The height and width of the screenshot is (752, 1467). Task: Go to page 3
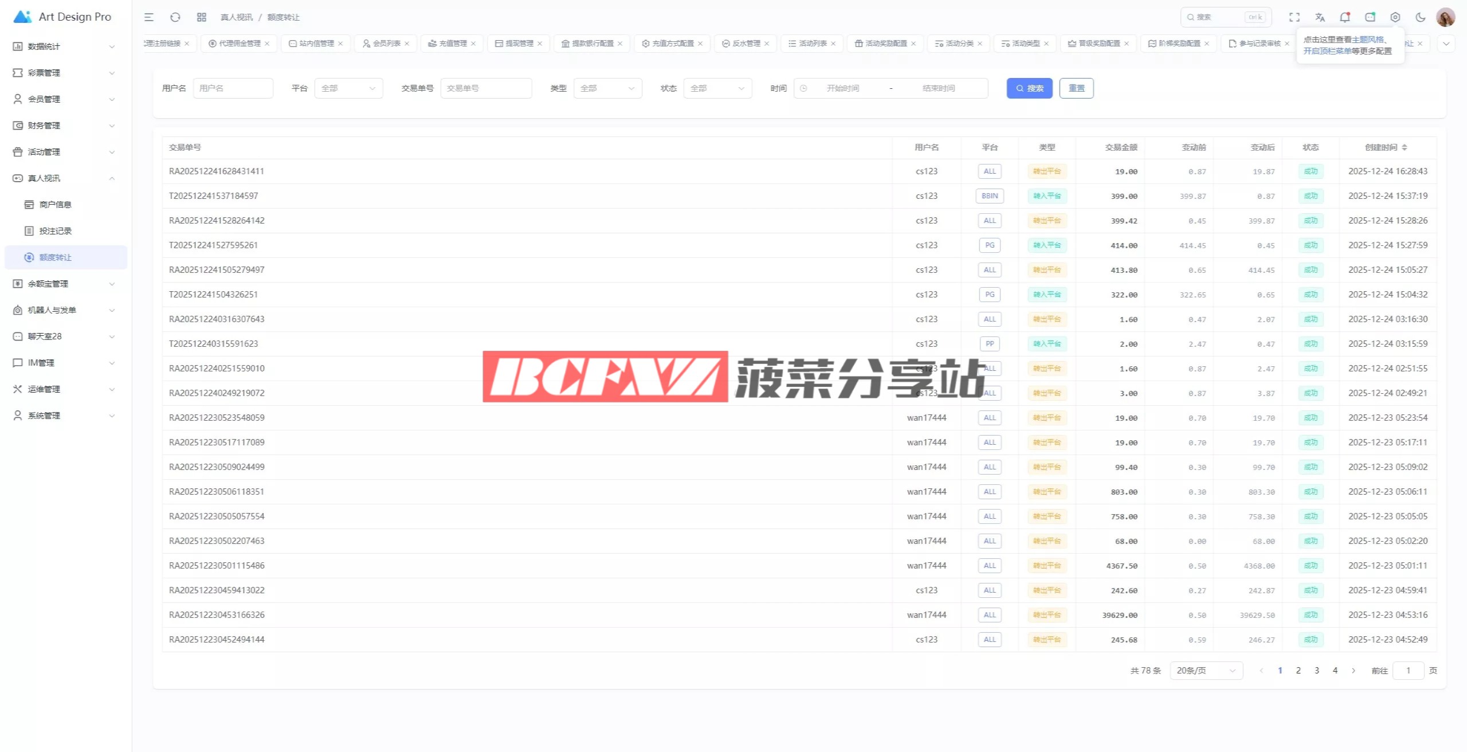[x=1316, y=671]
